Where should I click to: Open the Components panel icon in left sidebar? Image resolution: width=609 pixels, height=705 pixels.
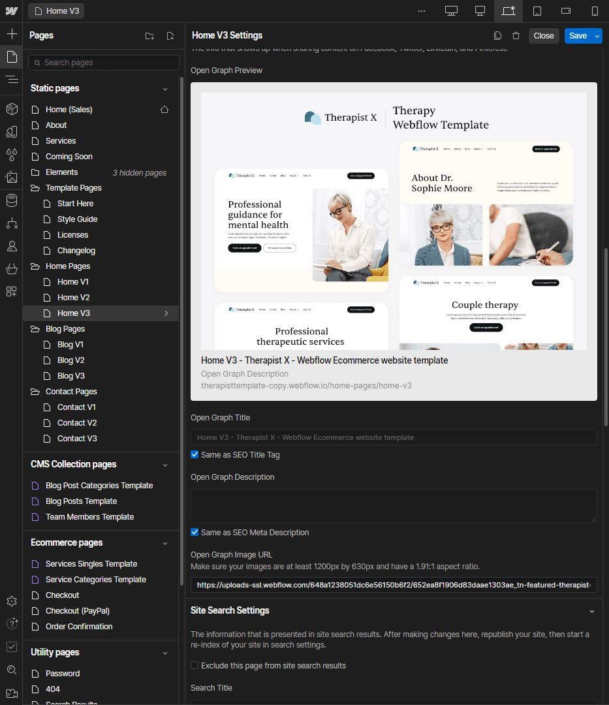[12, 109]
